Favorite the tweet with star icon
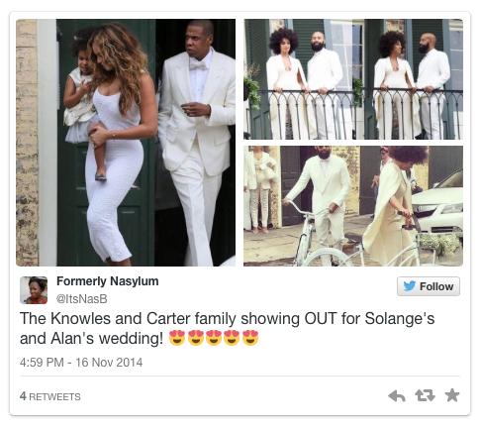Screen dimensions: 480x430 pos(452,395)
